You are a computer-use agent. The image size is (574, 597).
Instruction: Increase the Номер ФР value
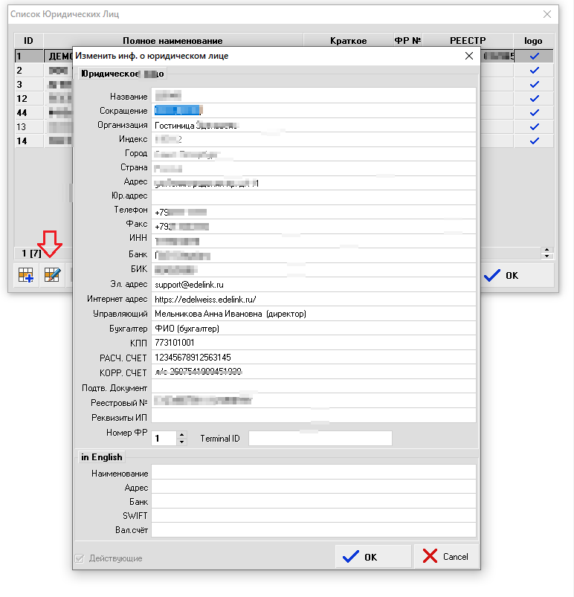(182, 435)
